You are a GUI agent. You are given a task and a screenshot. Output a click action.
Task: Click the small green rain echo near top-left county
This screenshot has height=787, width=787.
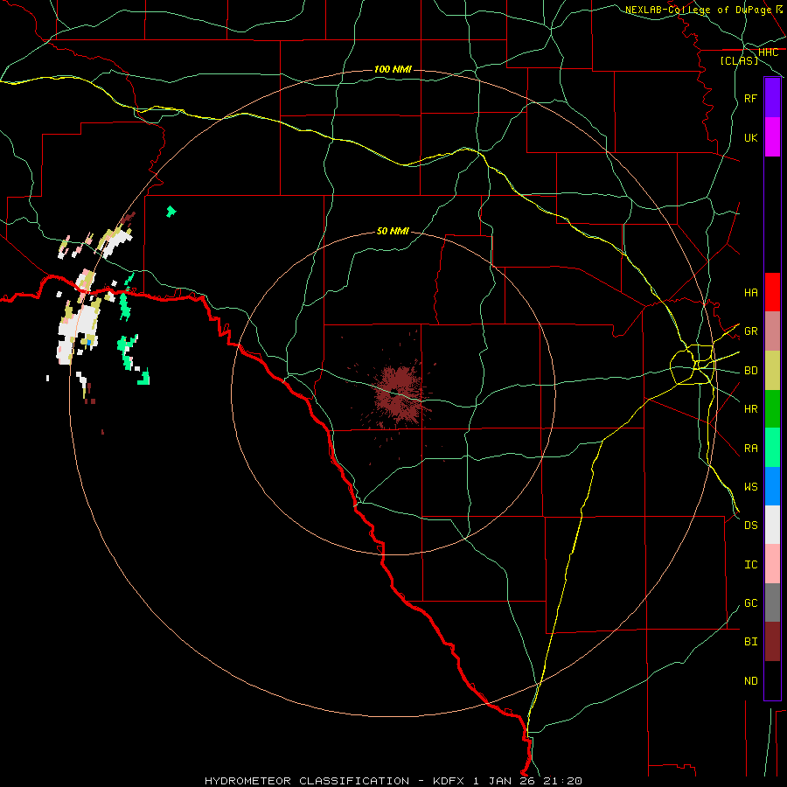171,212
